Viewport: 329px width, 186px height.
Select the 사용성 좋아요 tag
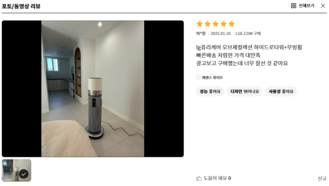[281, 91]
